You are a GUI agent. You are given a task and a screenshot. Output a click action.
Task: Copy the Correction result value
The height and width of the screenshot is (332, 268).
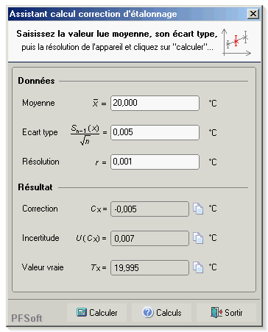[198, 209]
